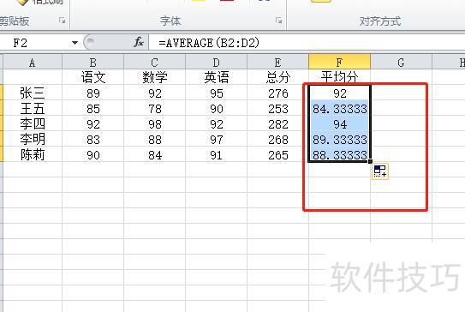The image size is (465, 312).
Task: Click total score cell 276
Action: click(x=277, y=93)
